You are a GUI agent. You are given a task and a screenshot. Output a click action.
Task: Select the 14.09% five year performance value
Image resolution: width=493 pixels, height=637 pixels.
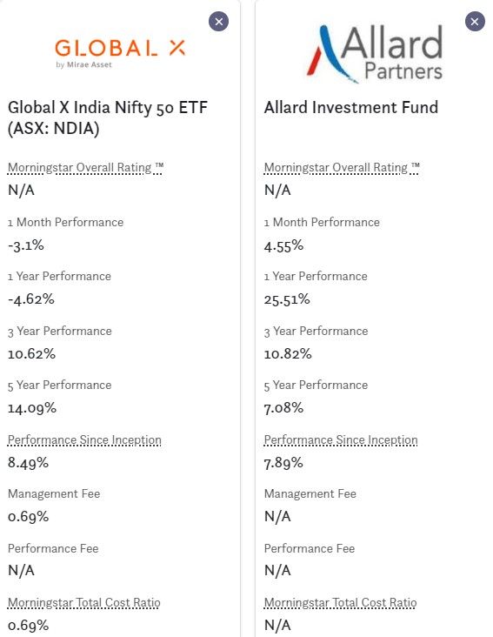click(31, 408)
